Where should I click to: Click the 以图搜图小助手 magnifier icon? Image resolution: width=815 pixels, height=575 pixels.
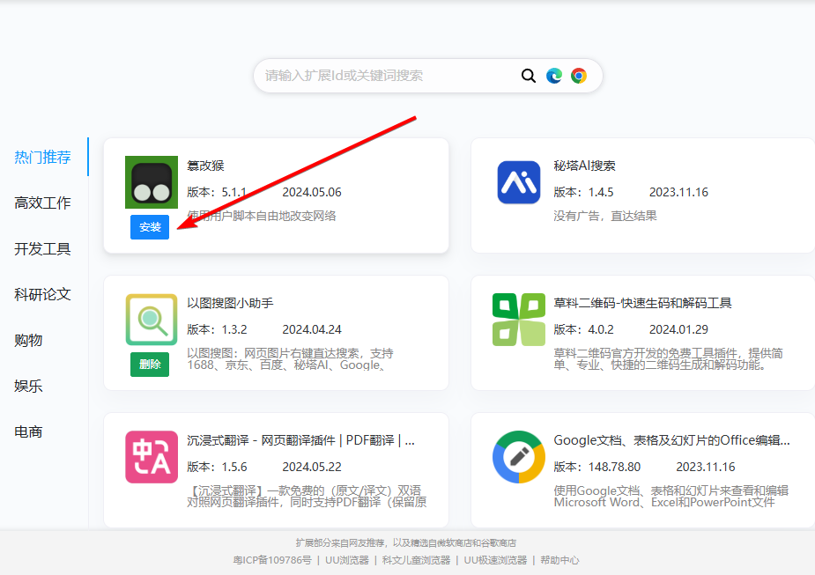[152, 320]
